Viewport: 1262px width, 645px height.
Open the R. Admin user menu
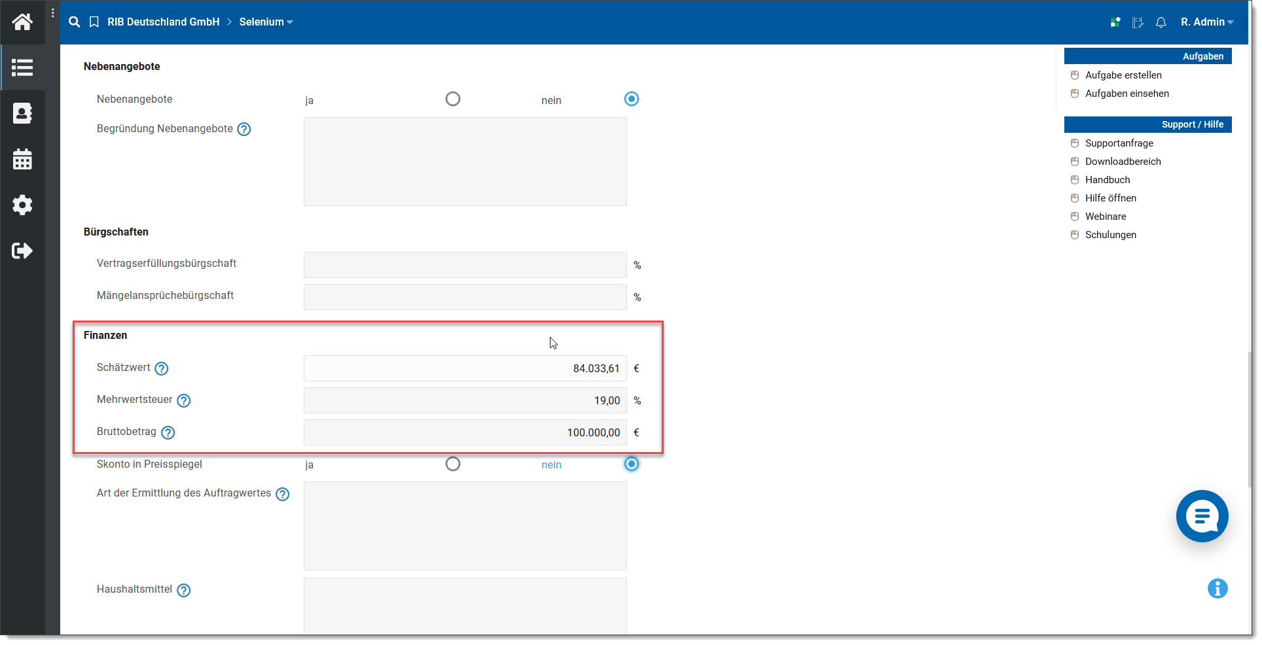coord(1206,22)
